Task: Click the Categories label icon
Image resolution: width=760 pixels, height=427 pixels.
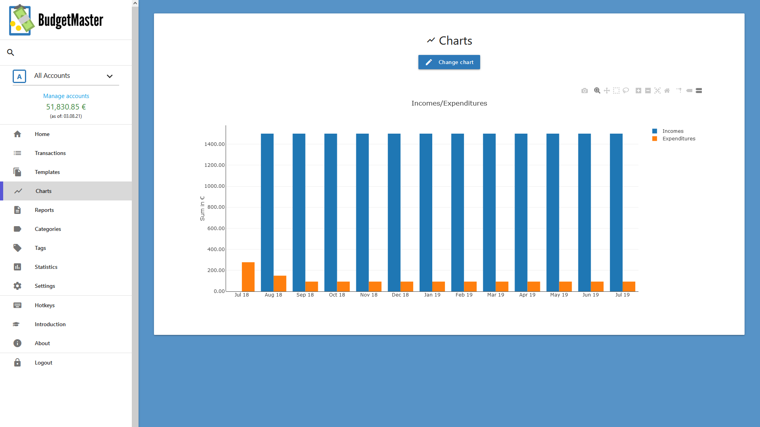Action: coord(17,229)
